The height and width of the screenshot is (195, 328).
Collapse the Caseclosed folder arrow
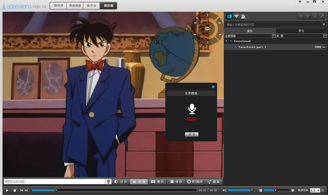tap(226, 41)
